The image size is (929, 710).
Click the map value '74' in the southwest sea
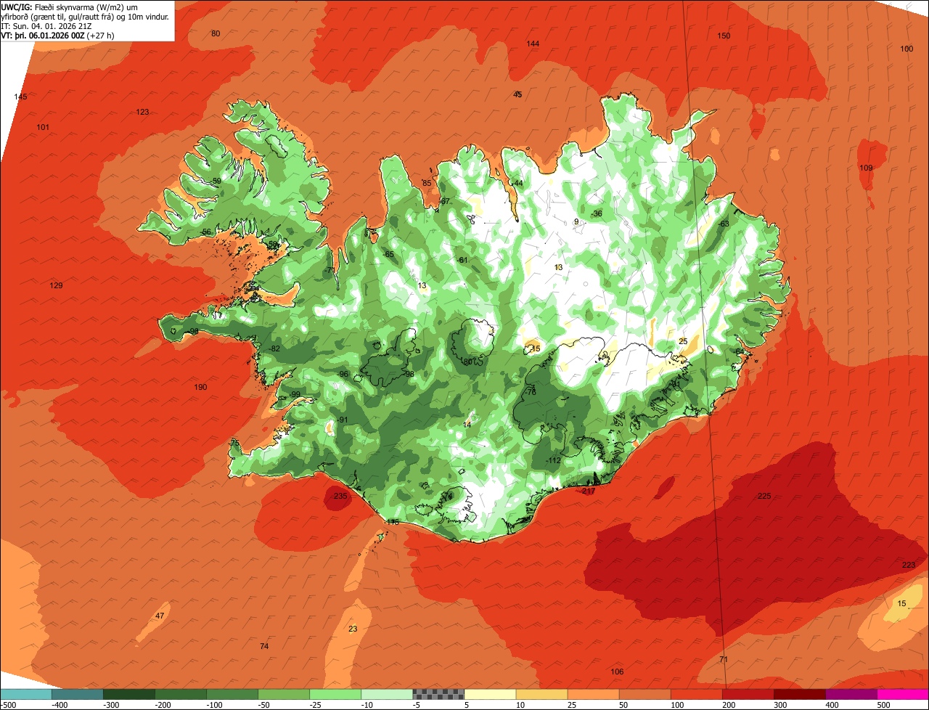tap(264, 647)
